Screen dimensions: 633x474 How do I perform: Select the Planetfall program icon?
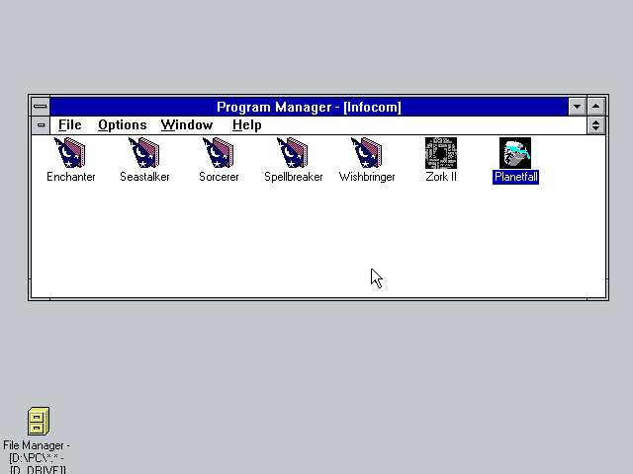(515, 153)
